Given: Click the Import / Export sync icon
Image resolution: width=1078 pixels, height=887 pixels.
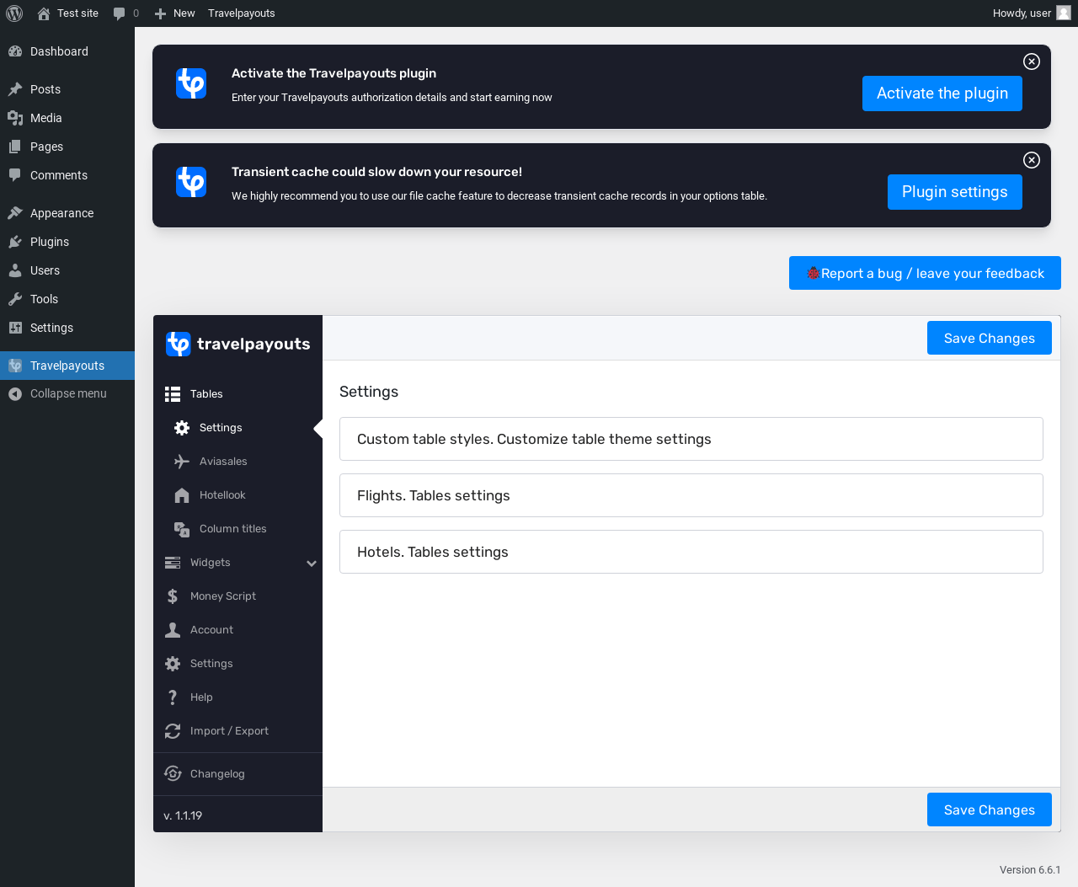Looking at the screenshot, I should 173,731.
